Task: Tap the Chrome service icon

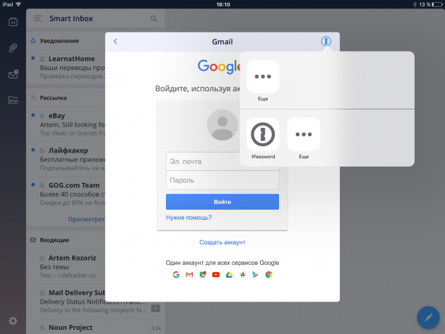Action: point(268,275)
